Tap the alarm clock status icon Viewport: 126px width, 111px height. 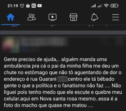(x=22, y=6)
